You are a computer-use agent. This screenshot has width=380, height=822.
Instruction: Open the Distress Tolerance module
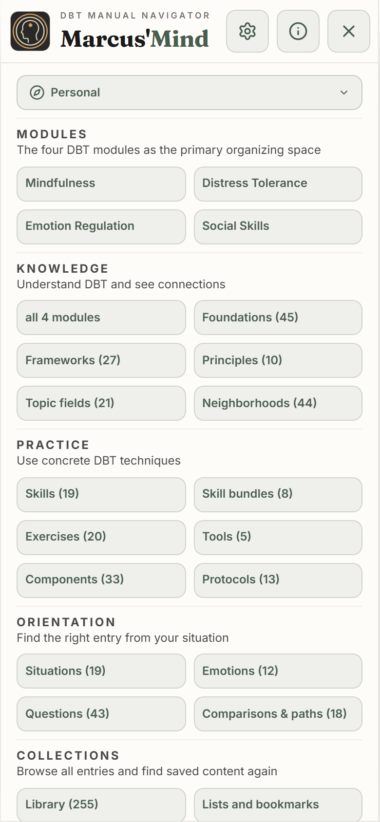[278, 184]
